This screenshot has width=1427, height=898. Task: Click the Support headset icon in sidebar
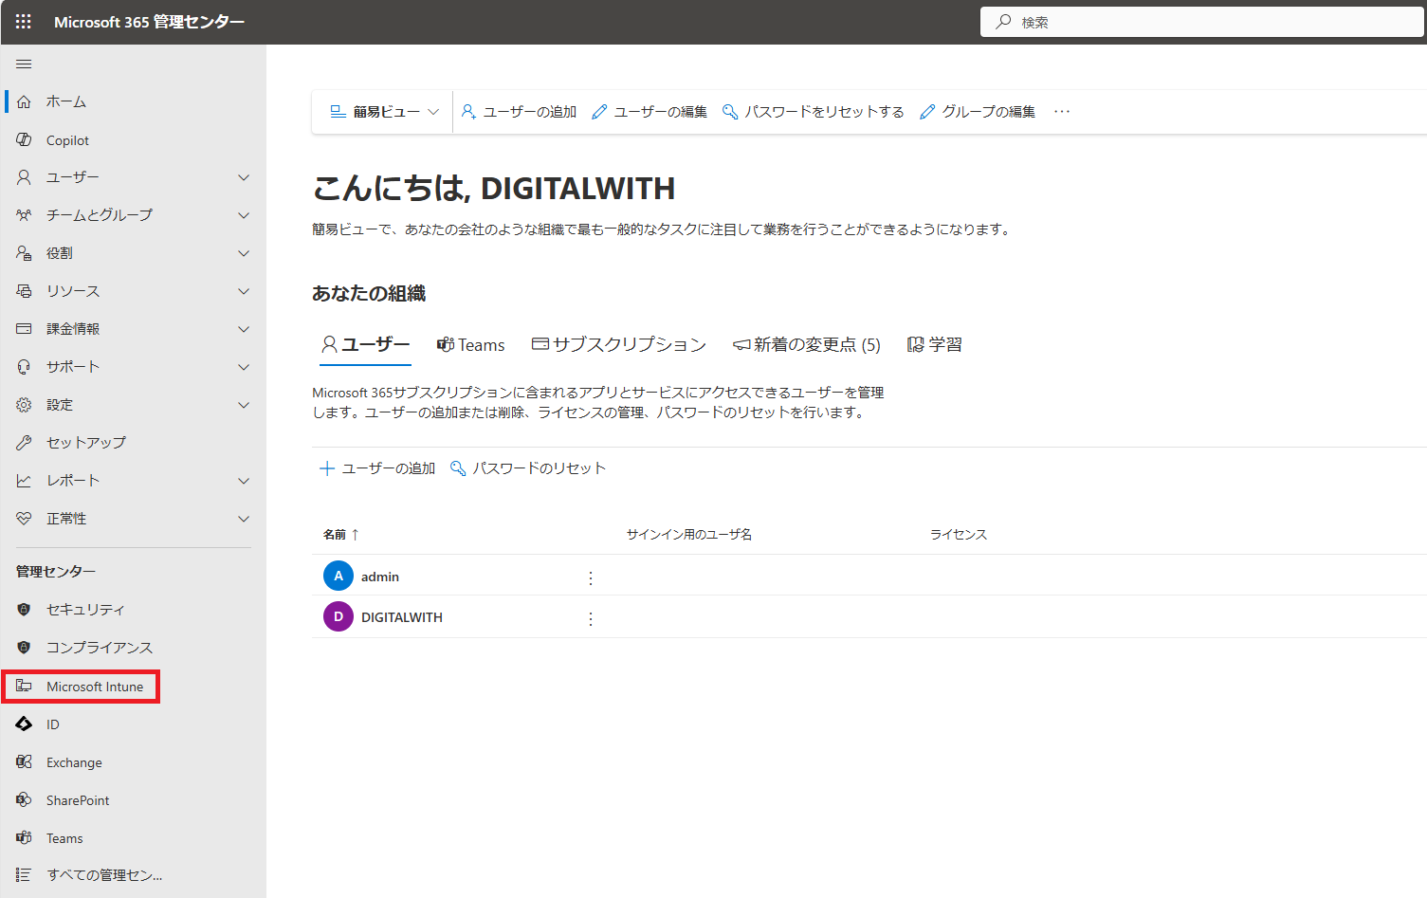[24, 367]
